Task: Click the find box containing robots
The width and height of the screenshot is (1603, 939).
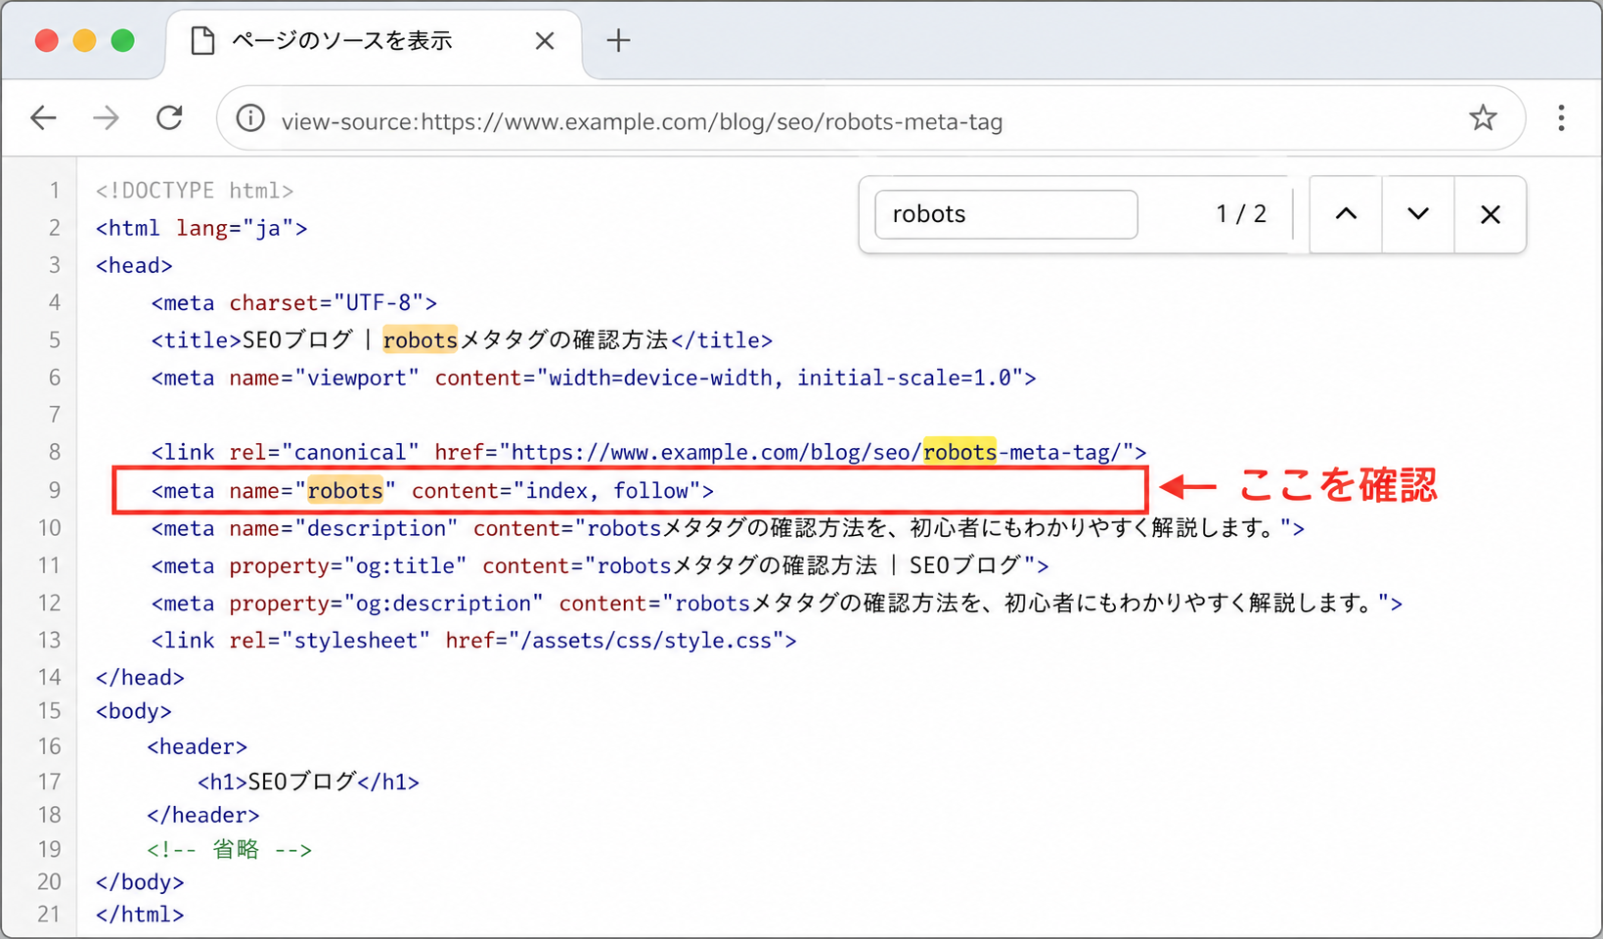Action: pyautogui.click(x=1006, y=214)
